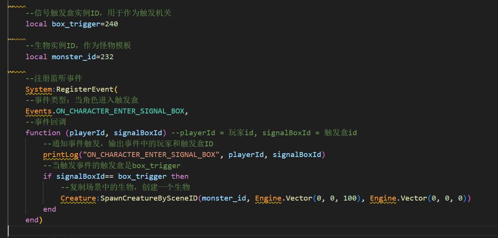The image size is (498, 238).
Task: Click the then keyword
Action: (180, 176)
